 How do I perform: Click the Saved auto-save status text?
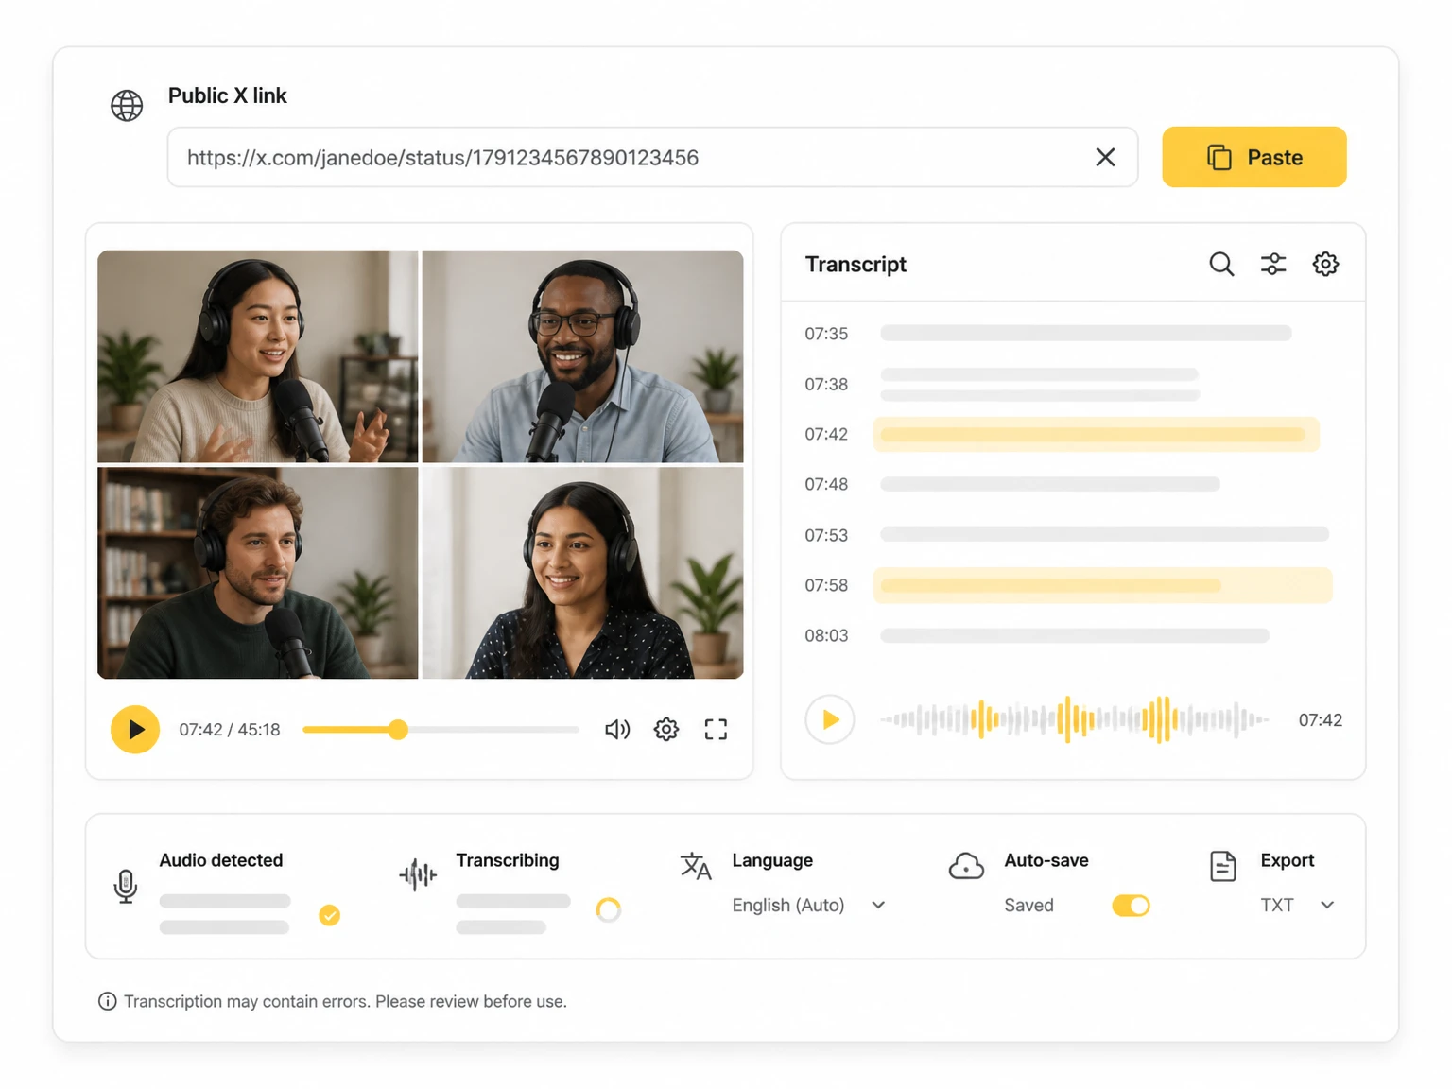click(x=1028, y=905)
